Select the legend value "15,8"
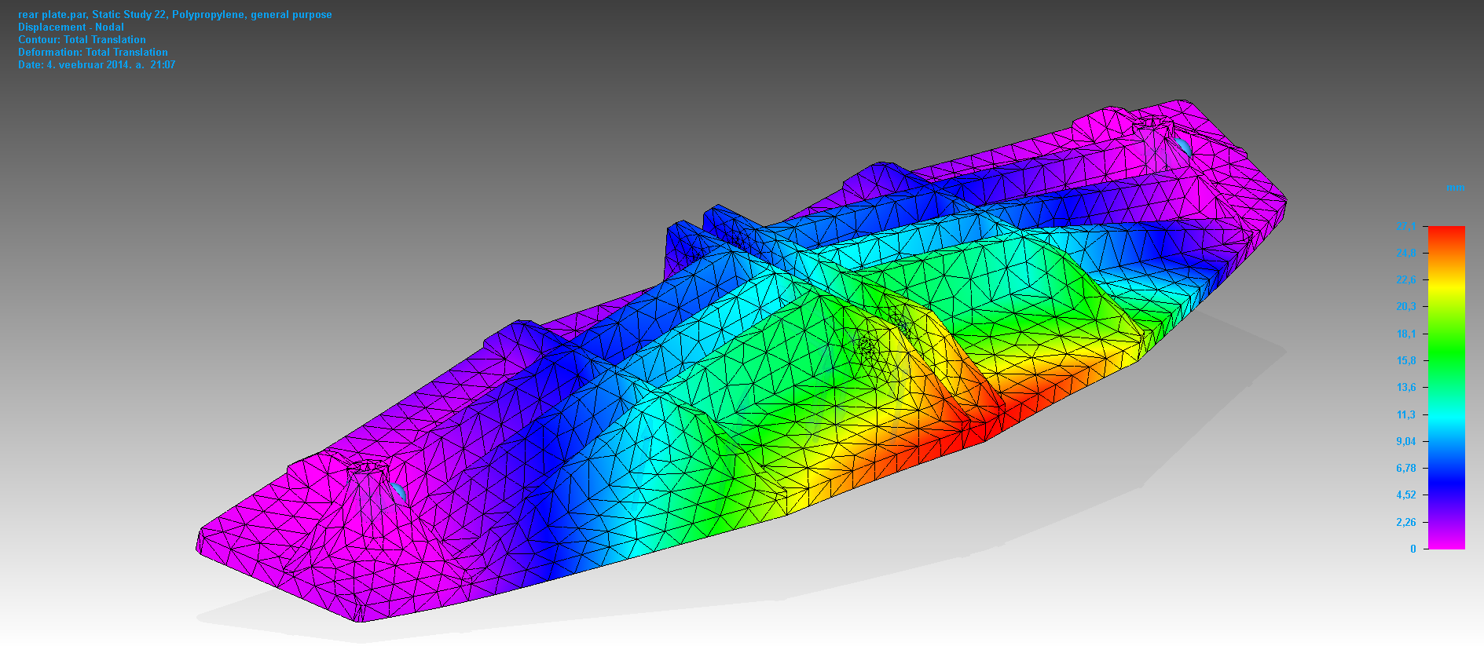 [1406, 360]
